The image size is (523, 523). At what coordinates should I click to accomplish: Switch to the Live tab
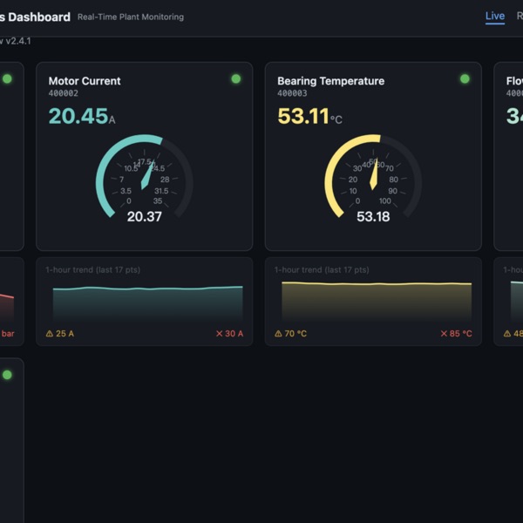494,16
